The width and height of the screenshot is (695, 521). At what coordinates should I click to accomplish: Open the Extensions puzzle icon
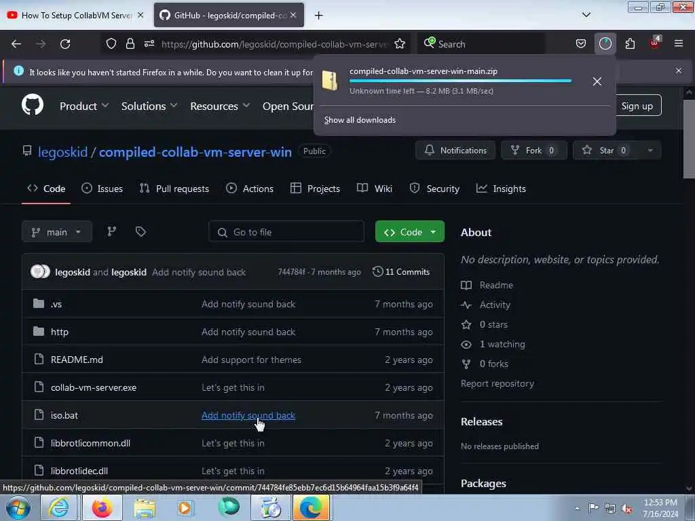point(630,43)
